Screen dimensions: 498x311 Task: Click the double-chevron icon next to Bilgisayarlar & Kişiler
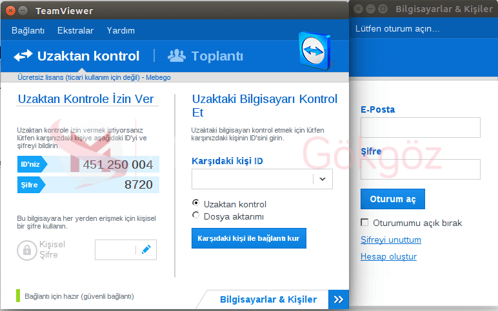coord(339,299)
